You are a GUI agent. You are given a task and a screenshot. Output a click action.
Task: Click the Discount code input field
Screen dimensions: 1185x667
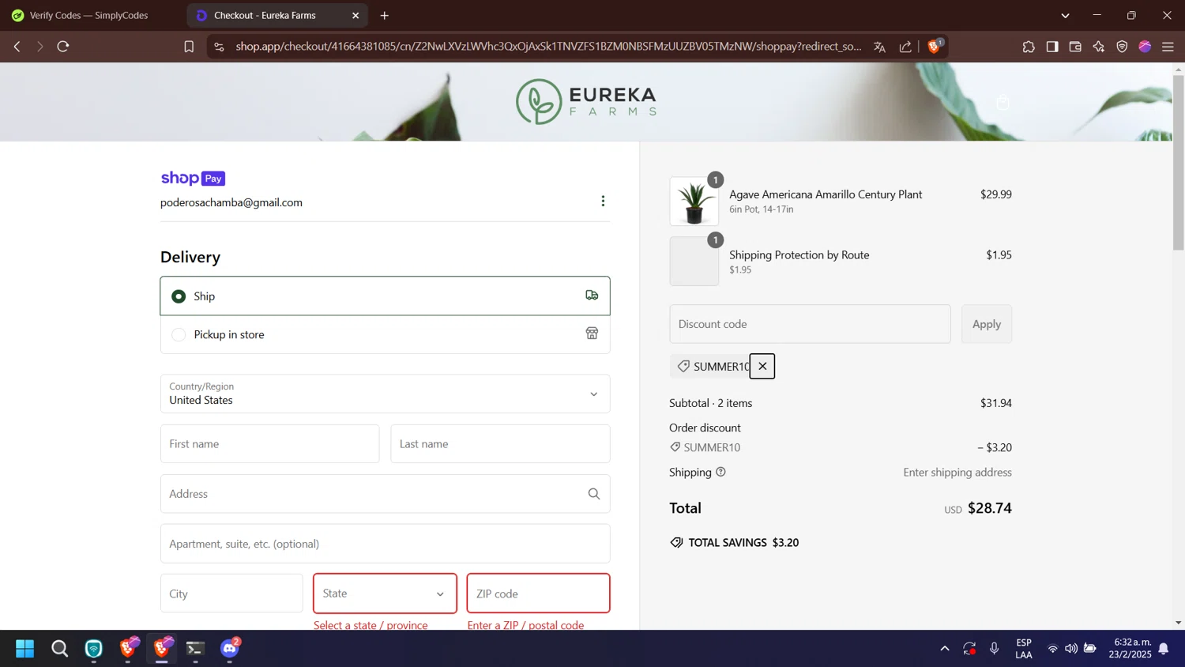point(810,324)
